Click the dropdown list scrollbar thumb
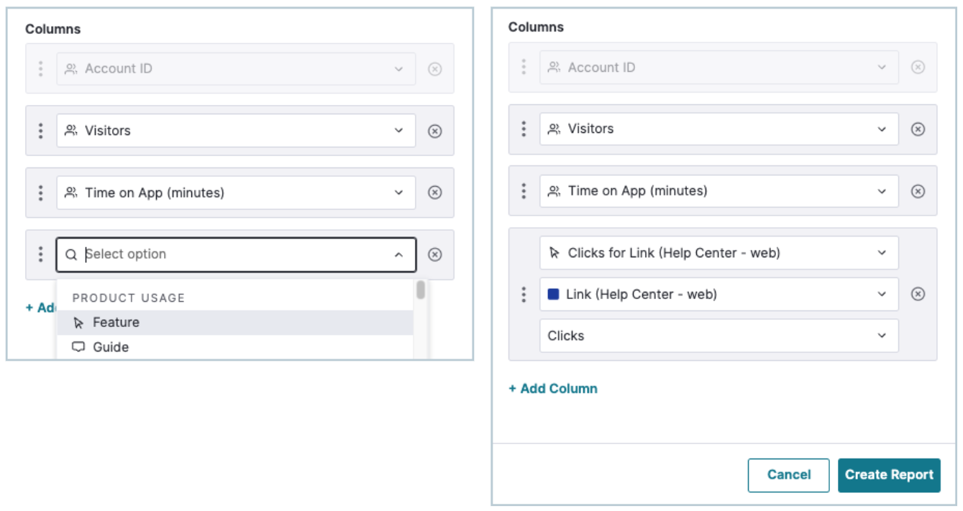The width and height of the screenshot is (963, 511). (x=421, y=290)
